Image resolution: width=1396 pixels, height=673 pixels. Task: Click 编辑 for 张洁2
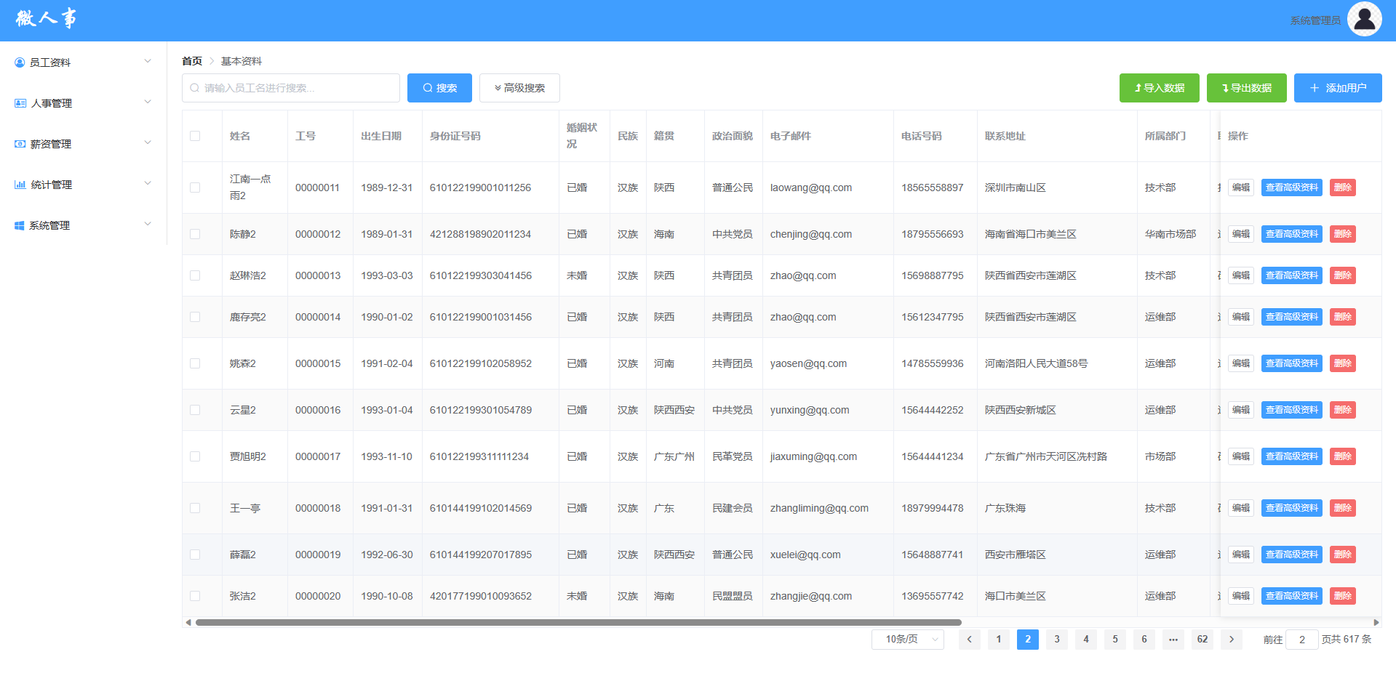coord(1241,596)
